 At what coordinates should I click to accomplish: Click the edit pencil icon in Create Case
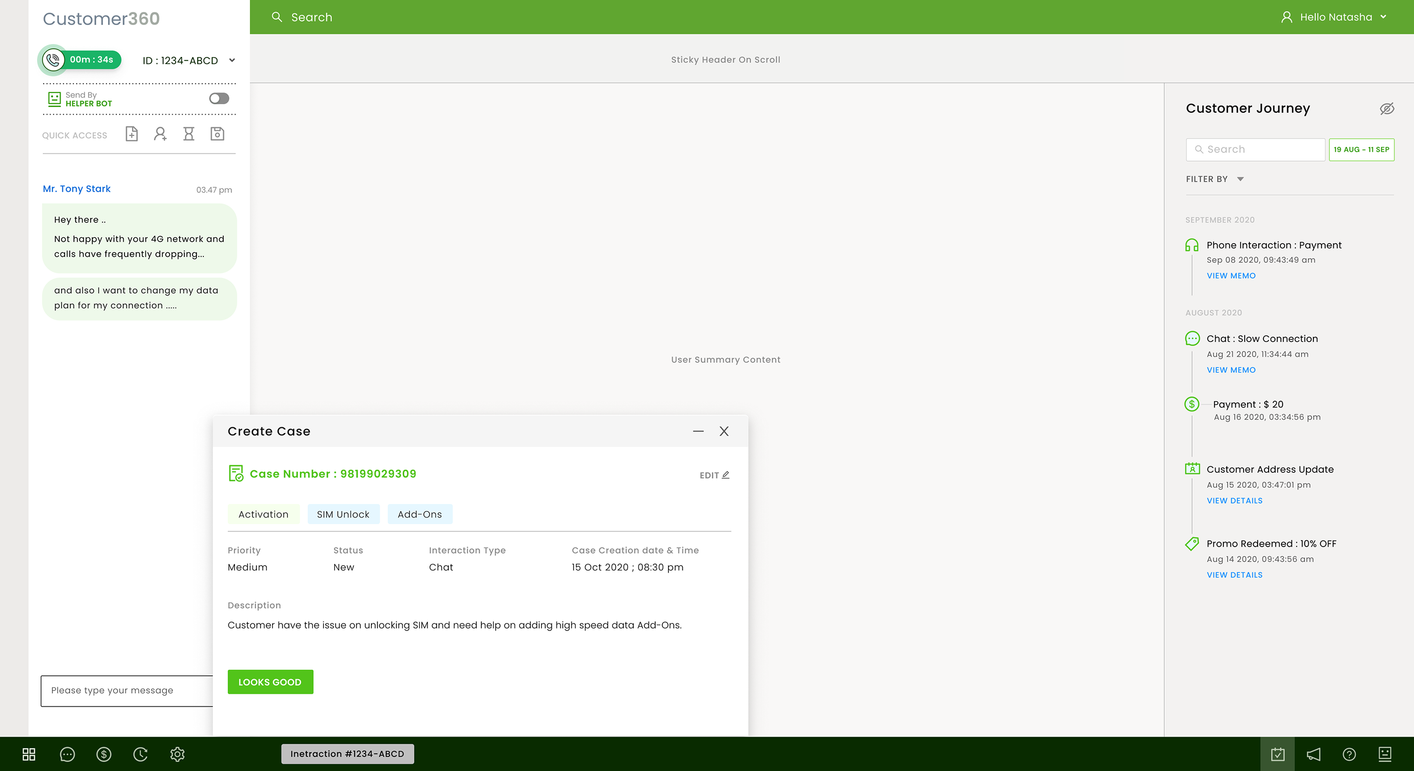[726, 475]
